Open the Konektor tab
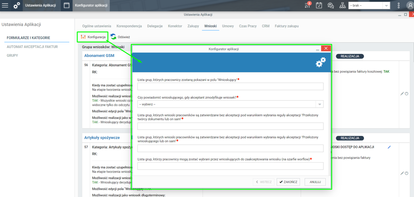Image resolution: width=414 pixels, height=197 pixels. [x=175, y=26]
